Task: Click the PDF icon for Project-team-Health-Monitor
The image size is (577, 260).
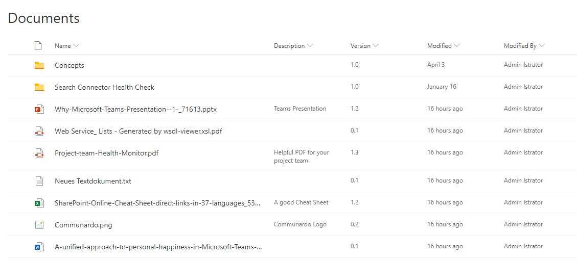Action: [39, 153]
